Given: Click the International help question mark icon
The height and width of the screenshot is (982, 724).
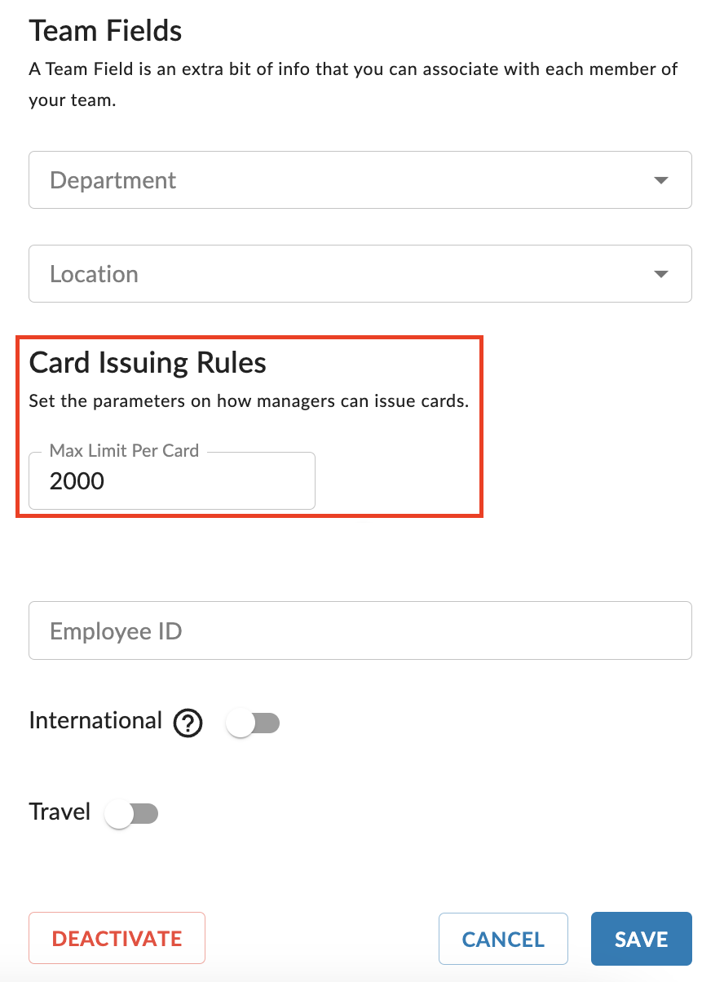Looking at the screenshot, I should pos(188,723).
